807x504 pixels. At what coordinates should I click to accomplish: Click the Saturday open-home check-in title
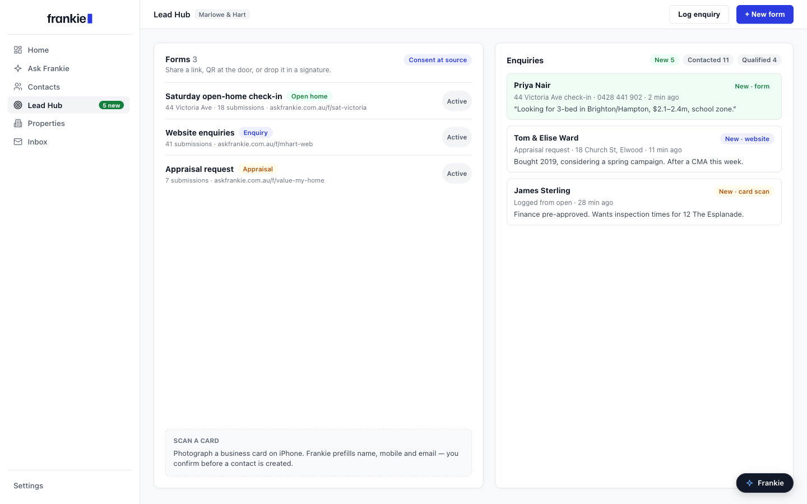click(224, 96)
